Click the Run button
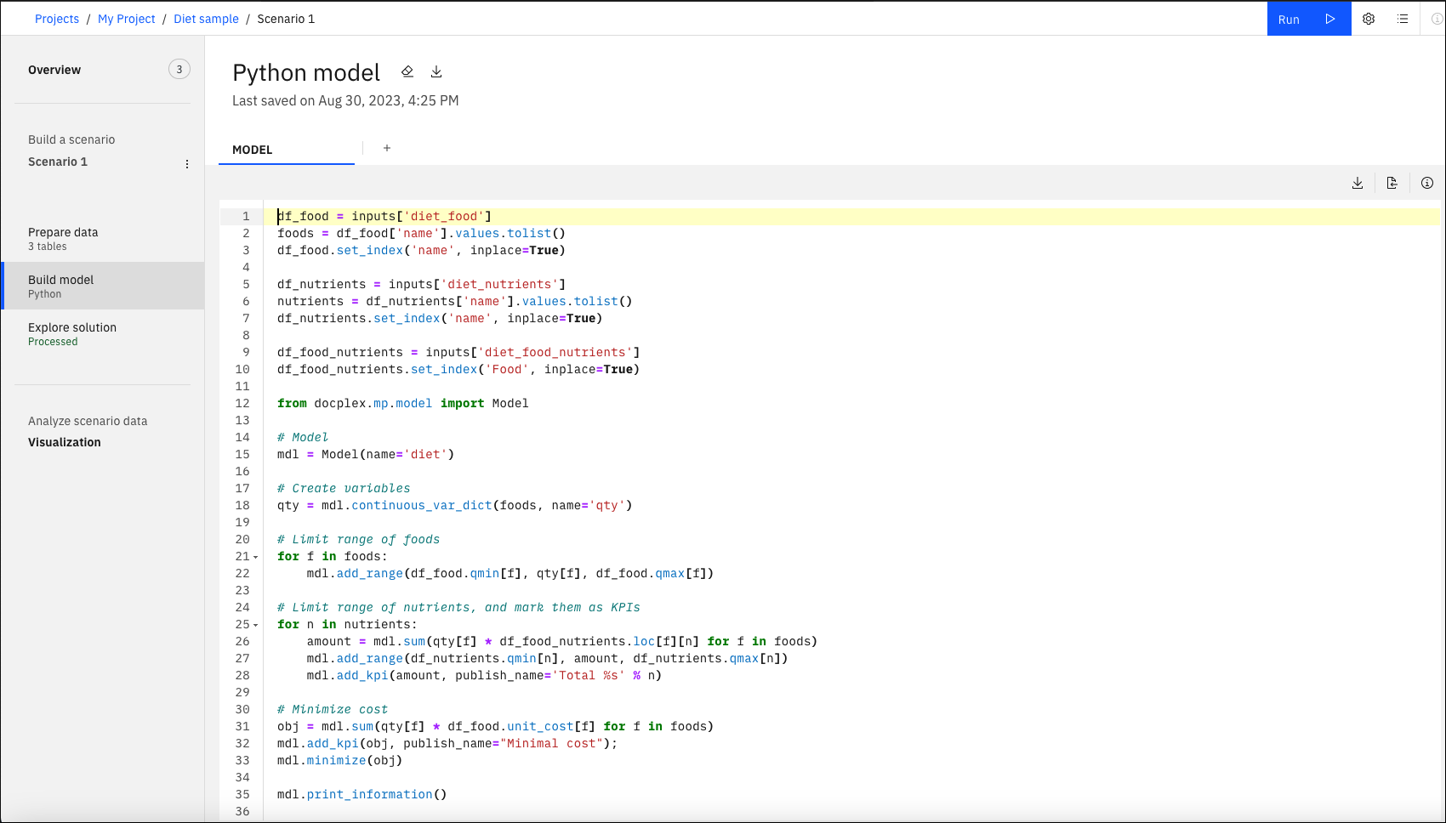The image size is (1446, 823). pos(1308,19)
